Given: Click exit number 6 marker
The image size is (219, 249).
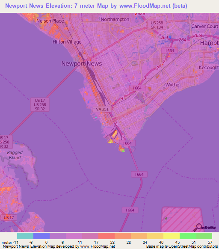Looking at the screenshot, I should 116,124.
